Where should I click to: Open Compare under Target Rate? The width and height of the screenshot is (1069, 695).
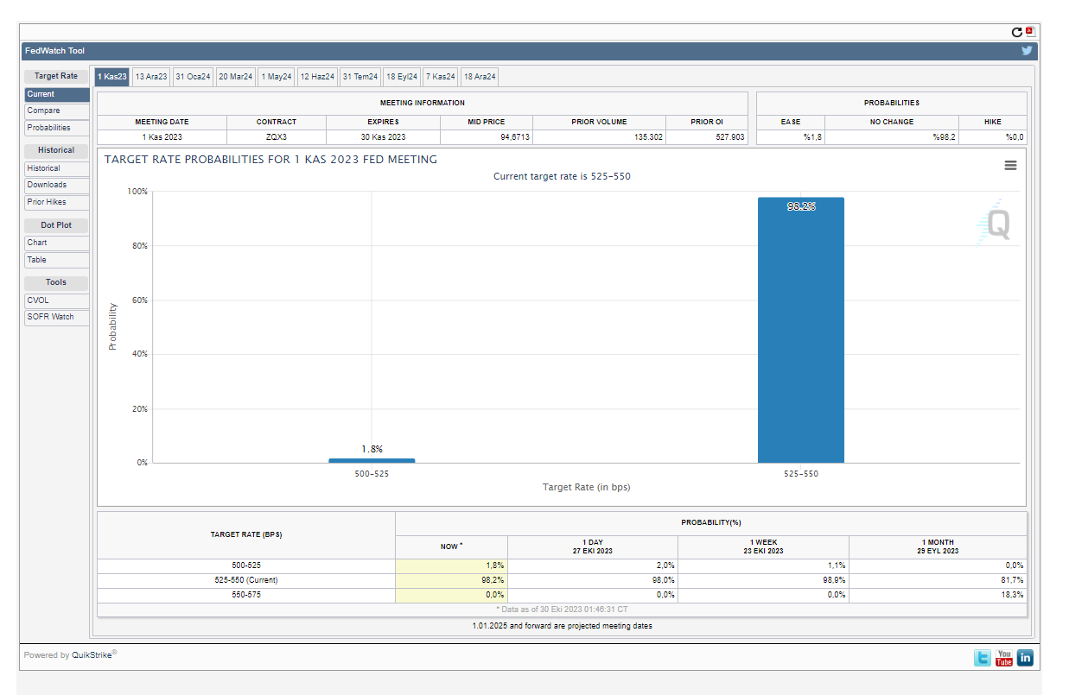click(x=57, y=111)
